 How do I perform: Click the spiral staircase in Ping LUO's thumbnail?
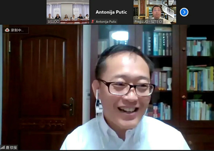[x=169, y=10]
